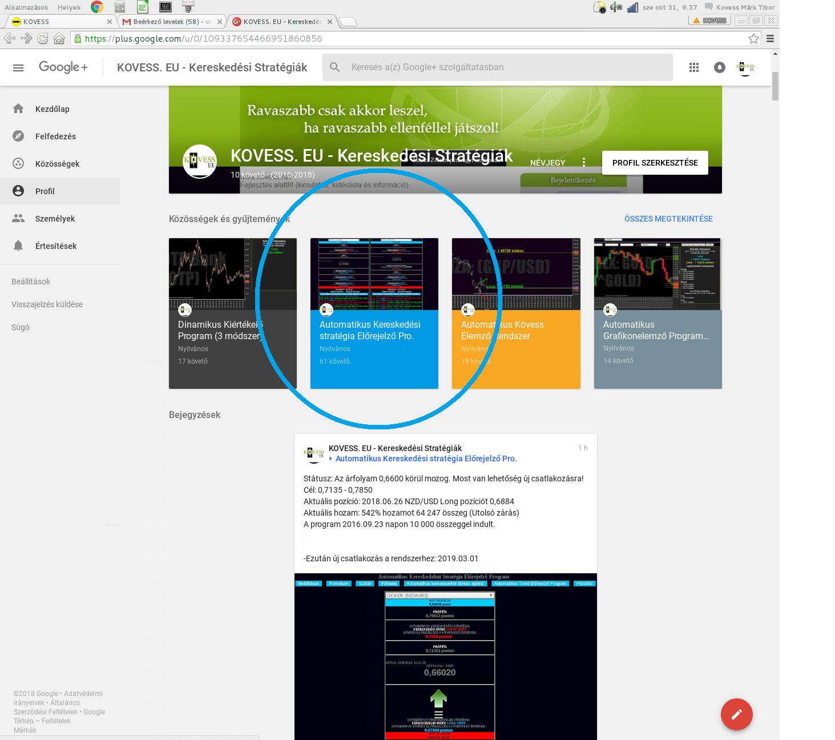This screenshot has height=740, width=835.
Task: Click the site lock security icon
Action: pyautogui.click(x=78, y=39)
